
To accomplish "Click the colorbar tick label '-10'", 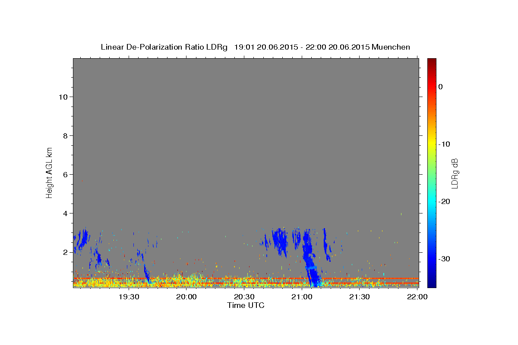I will pos(445,144).
